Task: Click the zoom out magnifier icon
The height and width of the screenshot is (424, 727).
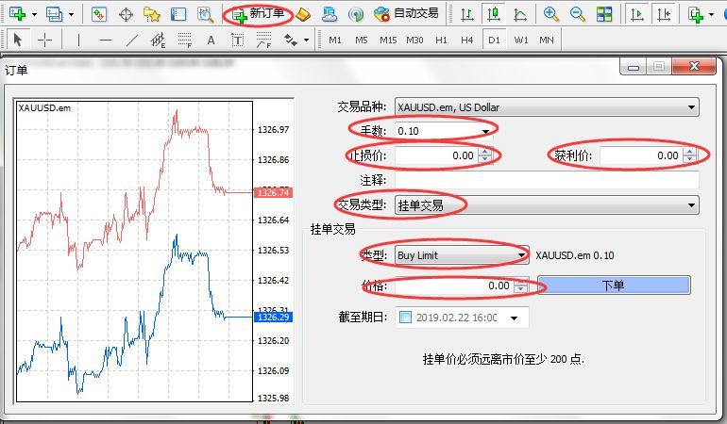Action: point(577,14)
